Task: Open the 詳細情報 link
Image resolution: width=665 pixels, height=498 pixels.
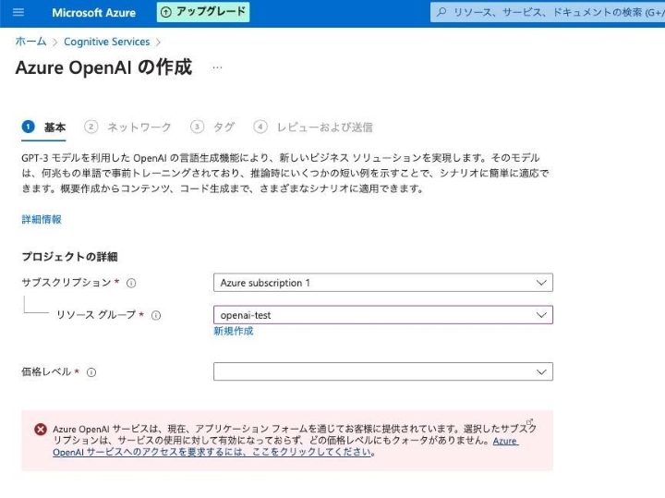Action: pyautogui.click(x=42, y=219)
